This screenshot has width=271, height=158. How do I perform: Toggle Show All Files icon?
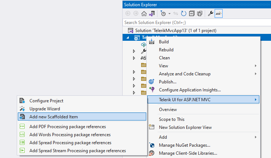coord(200,13)
